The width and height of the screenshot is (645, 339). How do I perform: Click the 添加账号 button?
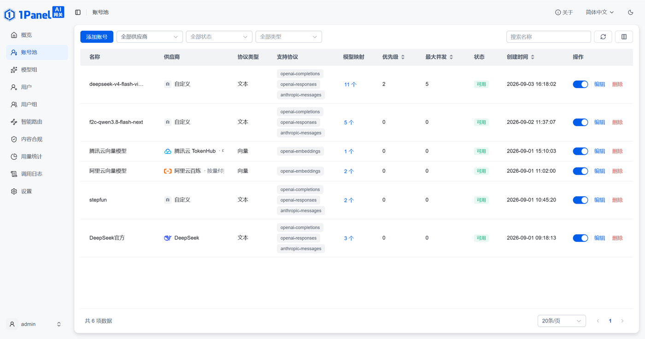tap(97, 37)
